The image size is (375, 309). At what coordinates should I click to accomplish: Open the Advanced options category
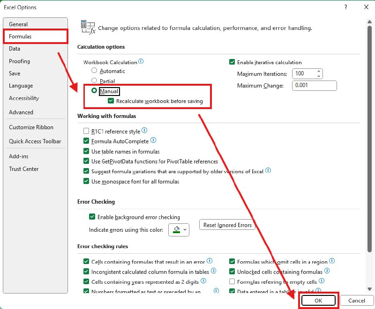click(x=21, y=112)
